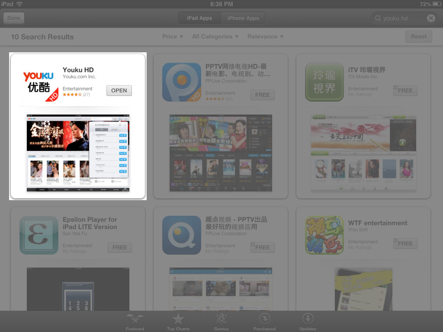This screenshot has width=443, height=332.
Task: Clear the youku hd search text
Action: [431, 18]
